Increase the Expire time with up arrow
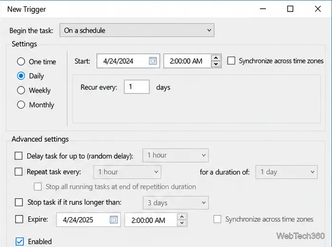 point(182,217)
